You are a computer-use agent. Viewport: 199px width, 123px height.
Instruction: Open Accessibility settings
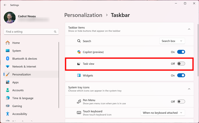click(x=31, y=114)
